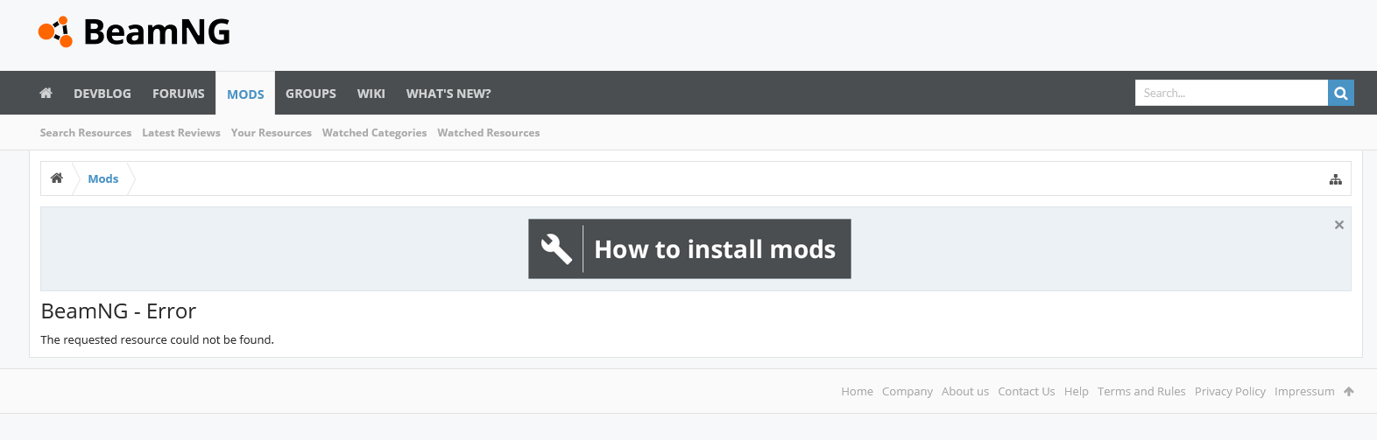Open Terms and Rules link
Screen dimensions: 1377x440
[x=1141, y=392]
